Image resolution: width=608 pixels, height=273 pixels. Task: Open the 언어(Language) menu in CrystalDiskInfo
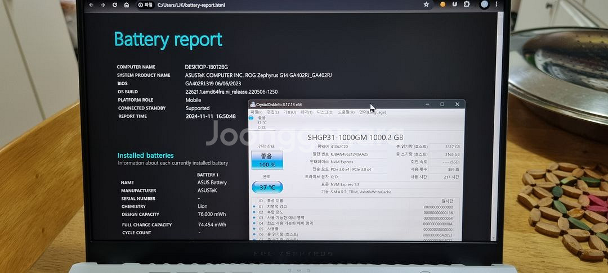click(372, 112)
